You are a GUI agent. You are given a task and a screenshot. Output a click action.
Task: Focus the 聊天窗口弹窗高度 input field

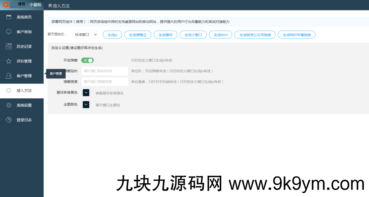tap(105, 82)
